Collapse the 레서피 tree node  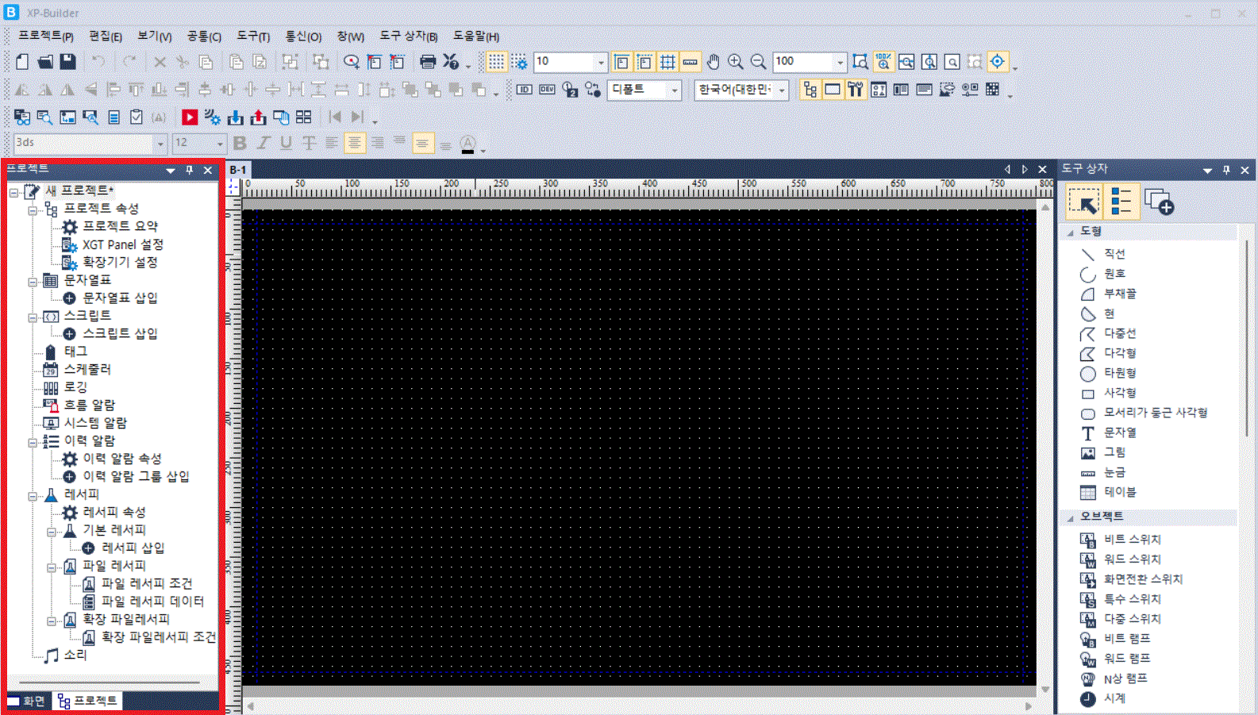(x=33, y=496)
